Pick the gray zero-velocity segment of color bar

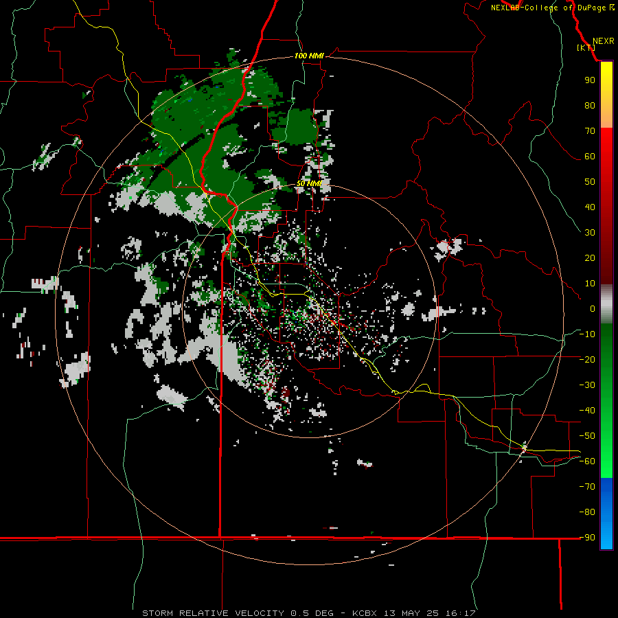606,304
